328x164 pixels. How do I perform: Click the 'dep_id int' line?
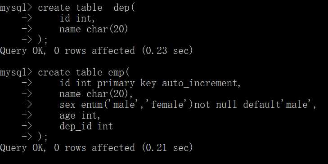click(86, 127)
